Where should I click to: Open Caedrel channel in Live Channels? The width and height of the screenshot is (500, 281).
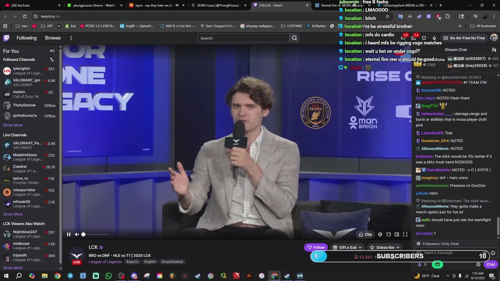pyautogui.click(x=29, y=169)
